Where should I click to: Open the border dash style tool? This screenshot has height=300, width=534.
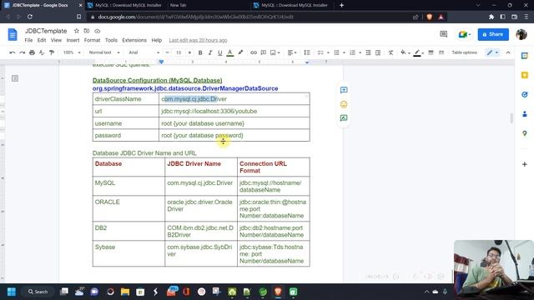(441, 52)
